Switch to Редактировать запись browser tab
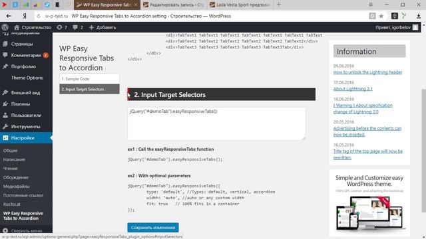This screenshot has height=239, width=426. point(173,5)
